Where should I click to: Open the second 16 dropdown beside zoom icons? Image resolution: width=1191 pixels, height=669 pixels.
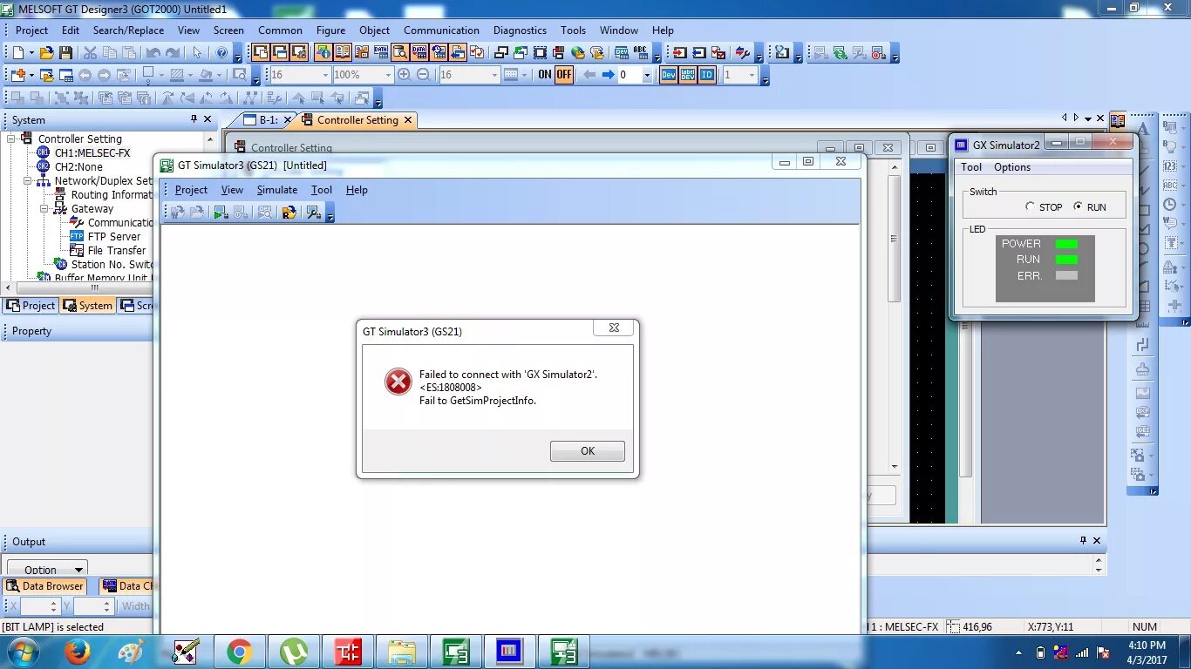click(x=494, y=75)
